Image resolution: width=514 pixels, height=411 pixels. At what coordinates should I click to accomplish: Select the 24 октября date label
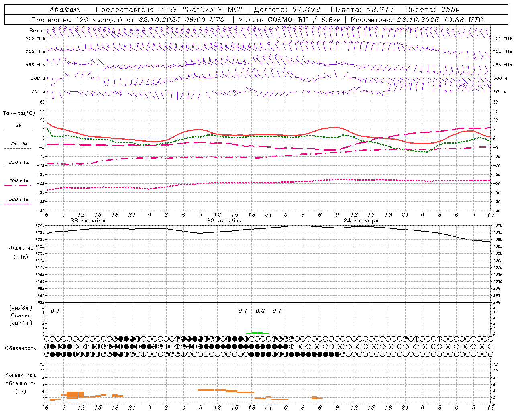[x=361, y=221]
